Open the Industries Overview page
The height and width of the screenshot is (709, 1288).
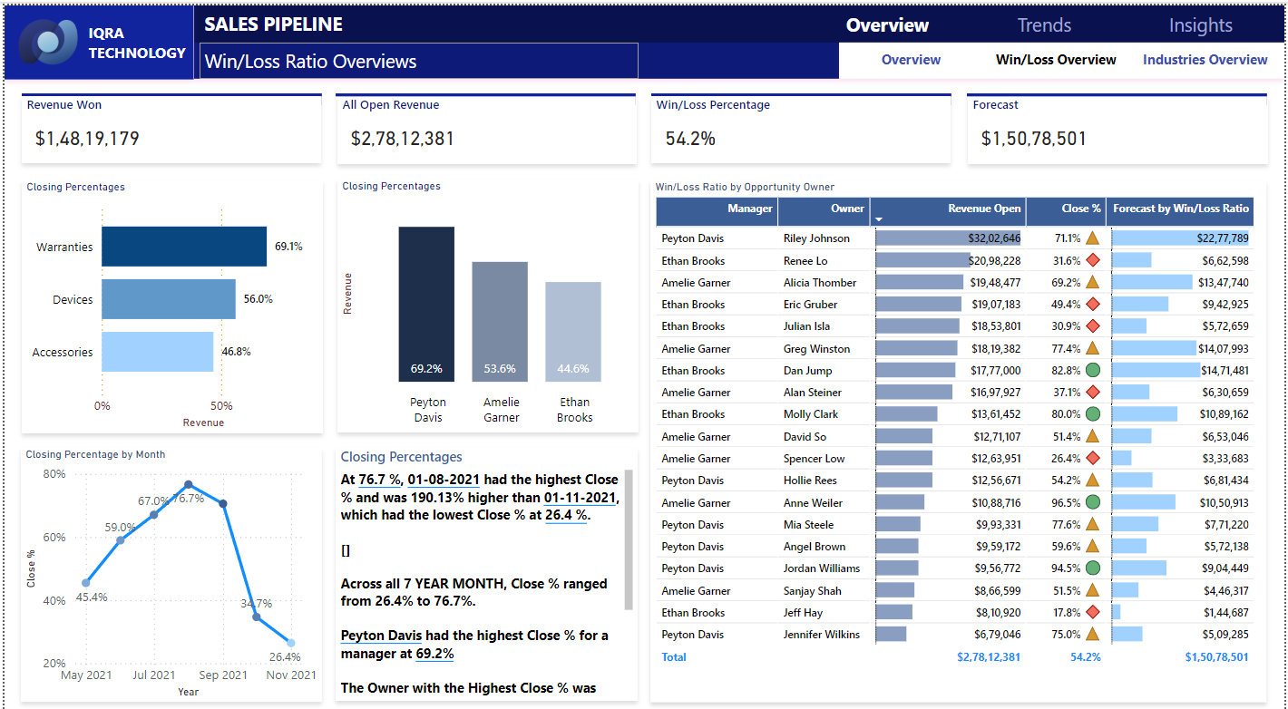pyautogui.click(x=1205, y=59)
